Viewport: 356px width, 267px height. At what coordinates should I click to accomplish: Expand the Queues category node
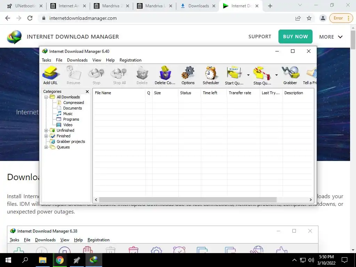(46, 147)
